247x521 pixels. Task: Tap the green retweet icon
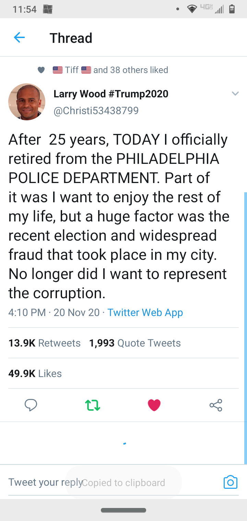click(92, 405)
